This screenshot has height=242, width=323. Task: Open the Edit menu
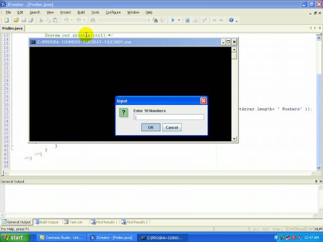click(x=20, y=12)
